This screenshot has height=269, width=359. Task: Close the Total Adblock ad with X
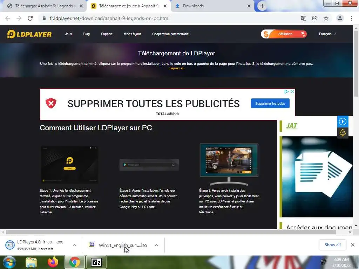[292, 91]
